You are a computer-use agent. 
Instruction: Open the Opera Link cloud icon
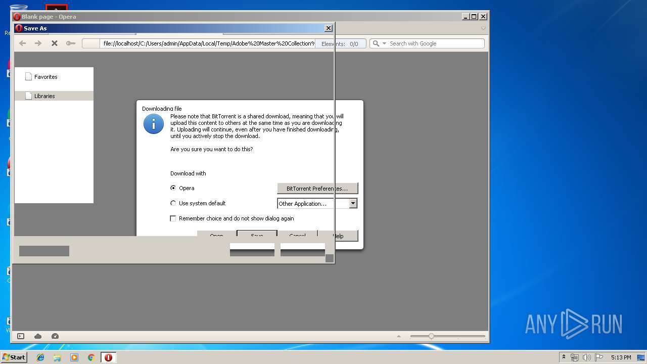pyautogui.click(x=38, y=336)
